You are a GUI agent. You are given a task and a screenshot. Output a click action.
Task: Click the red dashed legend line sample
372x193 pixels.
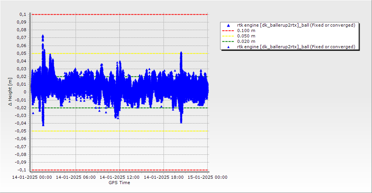point(228,31)
